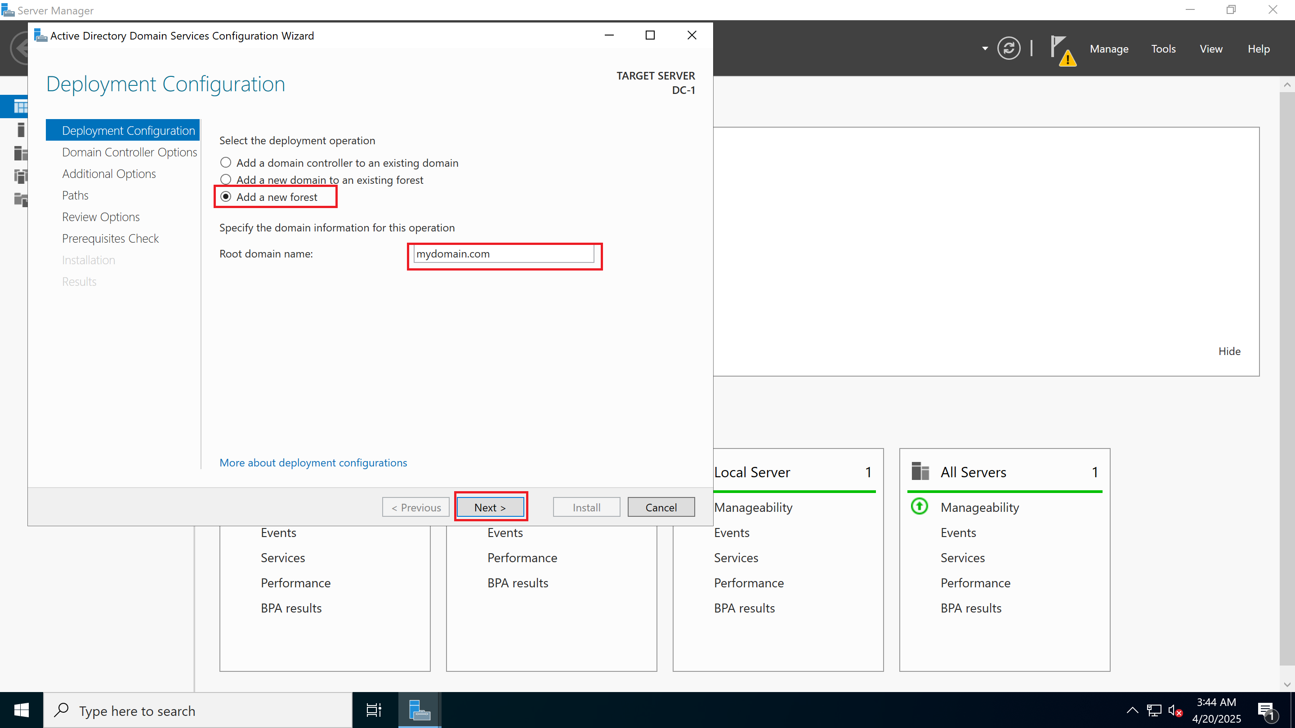Open the dropdown arrow beside refresh icon

[985, 49]
